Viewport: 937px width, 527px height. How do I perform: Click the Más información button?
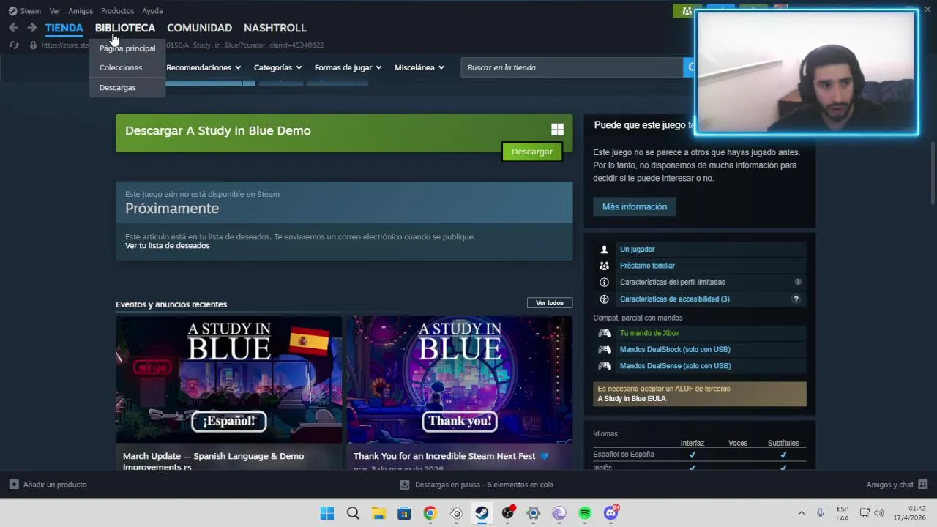(635, 206)
